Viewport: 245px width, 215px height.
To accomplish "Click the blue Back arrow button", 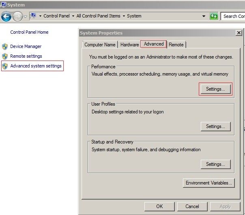I will (6, 16).
